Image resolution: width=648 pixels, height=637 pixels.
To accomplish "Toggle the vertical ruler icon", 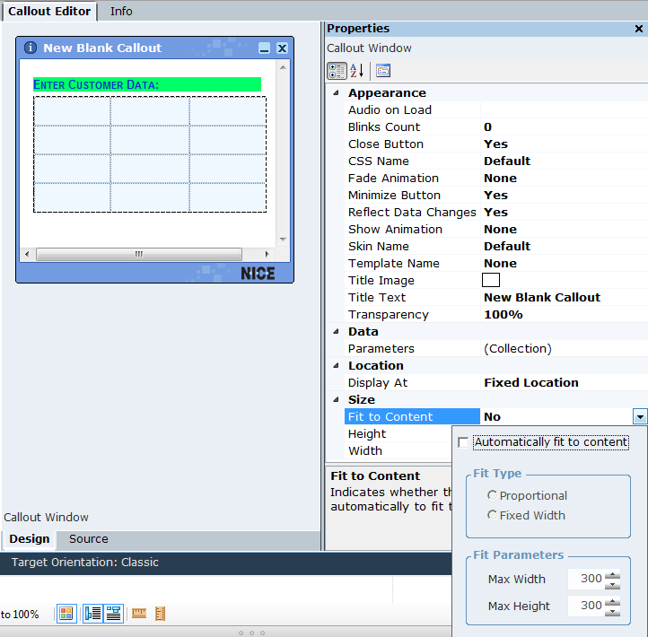I will [x=161, y=614].
